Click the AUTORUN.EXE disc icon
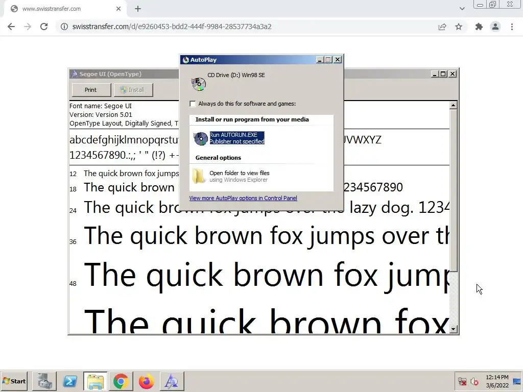Screen dimensions: 523x392 pos(201,138)
